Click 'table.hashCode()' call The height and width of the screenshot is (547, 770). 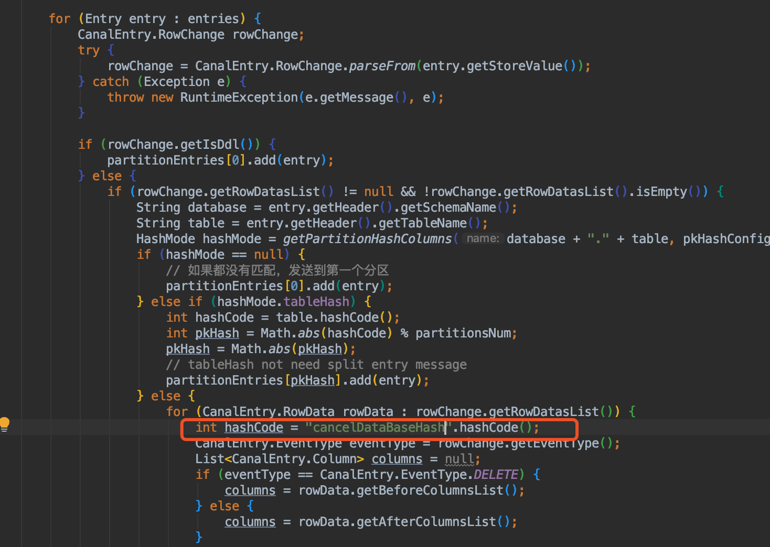click(x=334, y=318)
